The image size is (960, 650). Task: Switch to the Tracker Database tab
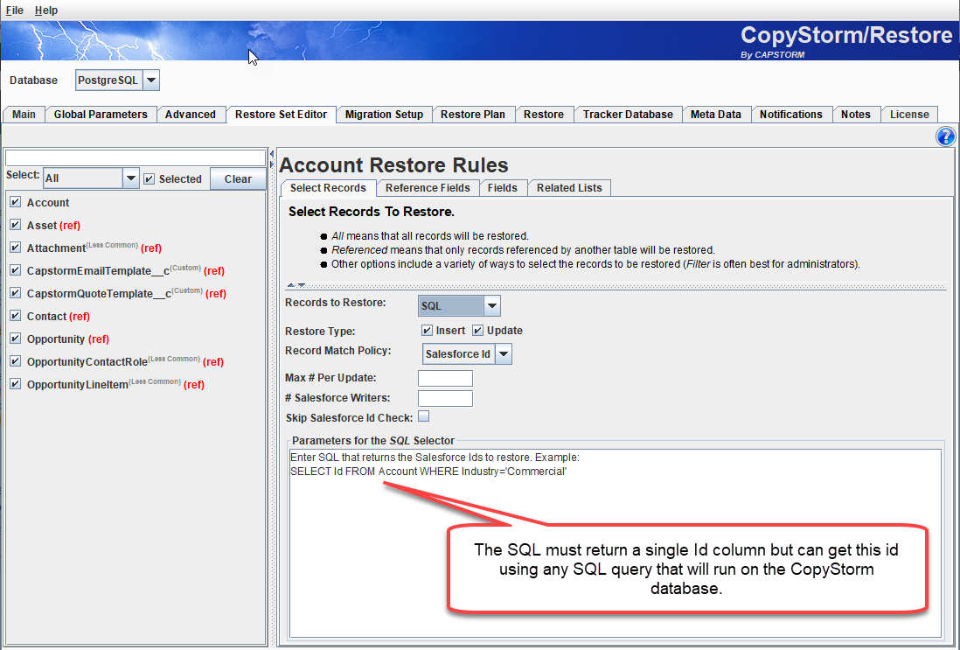[x=628, y=115]
